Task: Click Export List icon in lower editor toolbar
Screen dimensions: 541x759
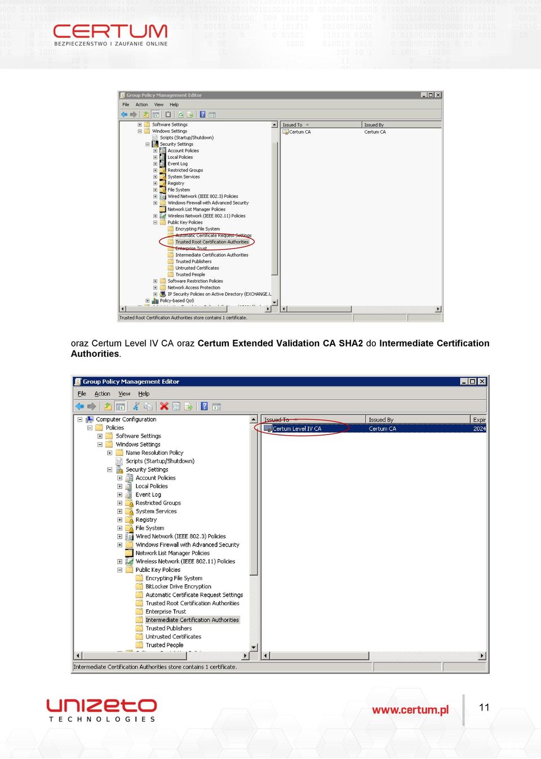Action: click(188, 406)
